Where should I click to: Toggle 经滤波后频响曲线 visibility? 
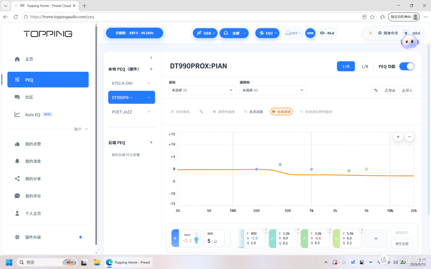tap(316, 112)
